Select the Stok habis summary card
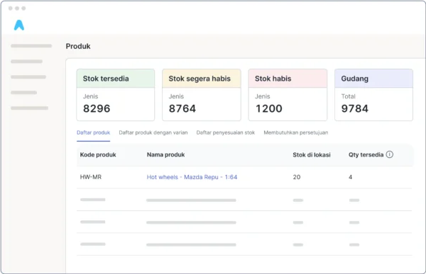The height and width of the screenshot is (274, 426). 288,95
